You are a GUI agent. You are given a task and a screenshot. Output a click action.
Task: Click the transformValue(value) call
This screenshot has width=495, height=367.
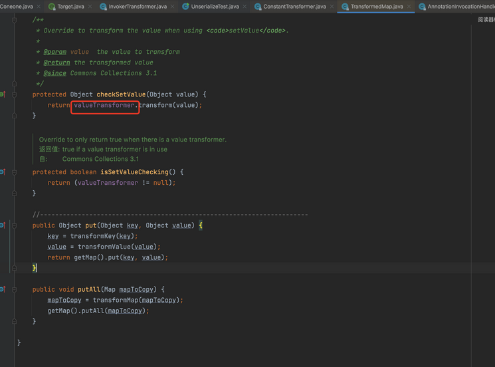pos(118,247)
